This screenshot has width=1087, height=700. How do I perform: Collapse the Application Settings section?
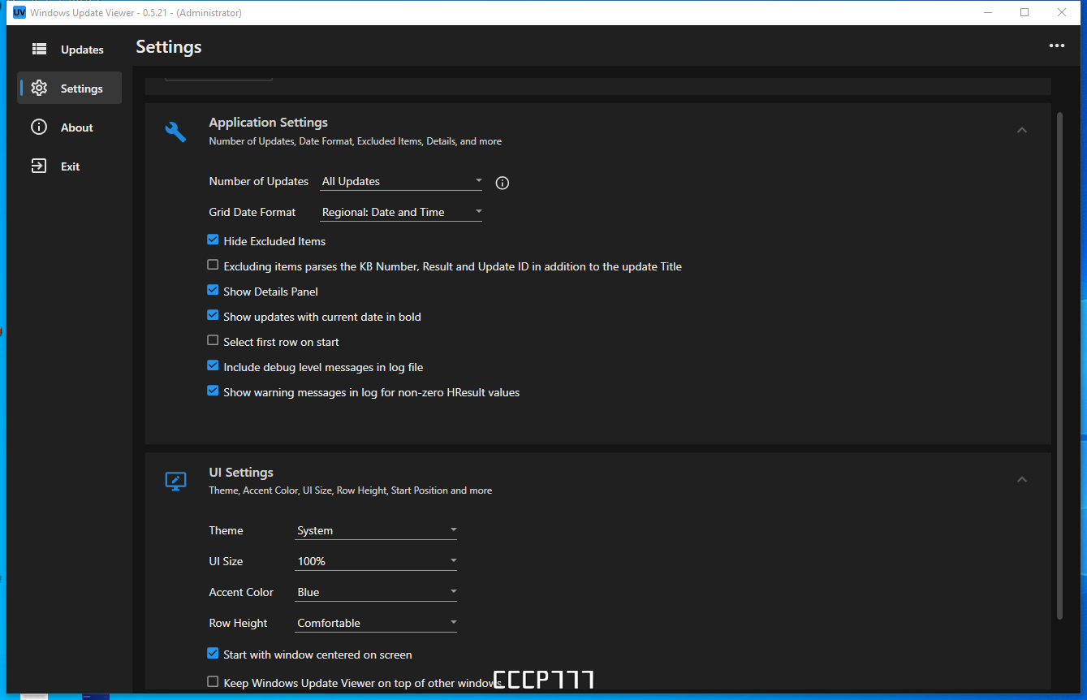(x=1022, y=131)
